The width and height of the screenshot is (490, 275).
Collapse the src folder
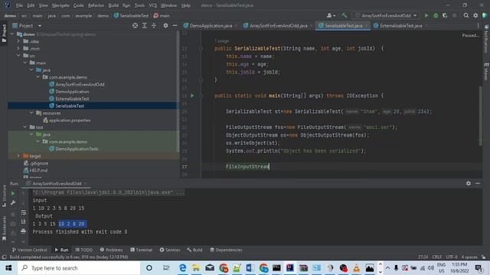click(18, 56)
